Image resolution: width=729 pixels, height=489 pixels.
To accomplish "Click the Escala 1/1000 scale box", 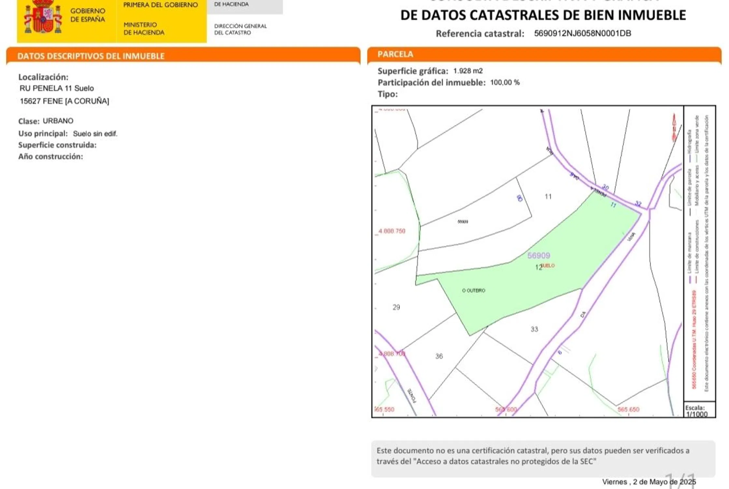I will (696, 411).
